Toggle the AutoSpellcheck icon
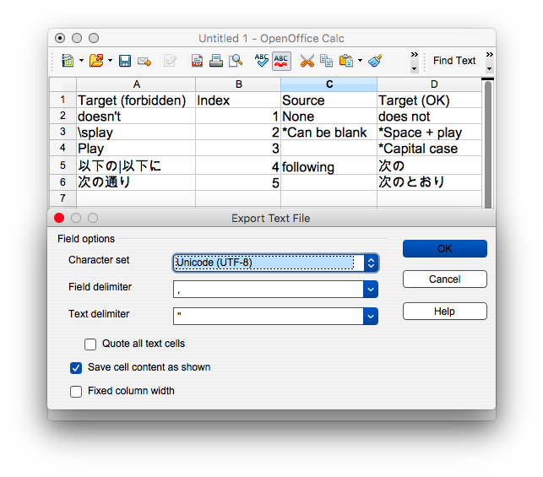Image resolution: width=543 pixels, height=477 pixels. pos(281,61)
